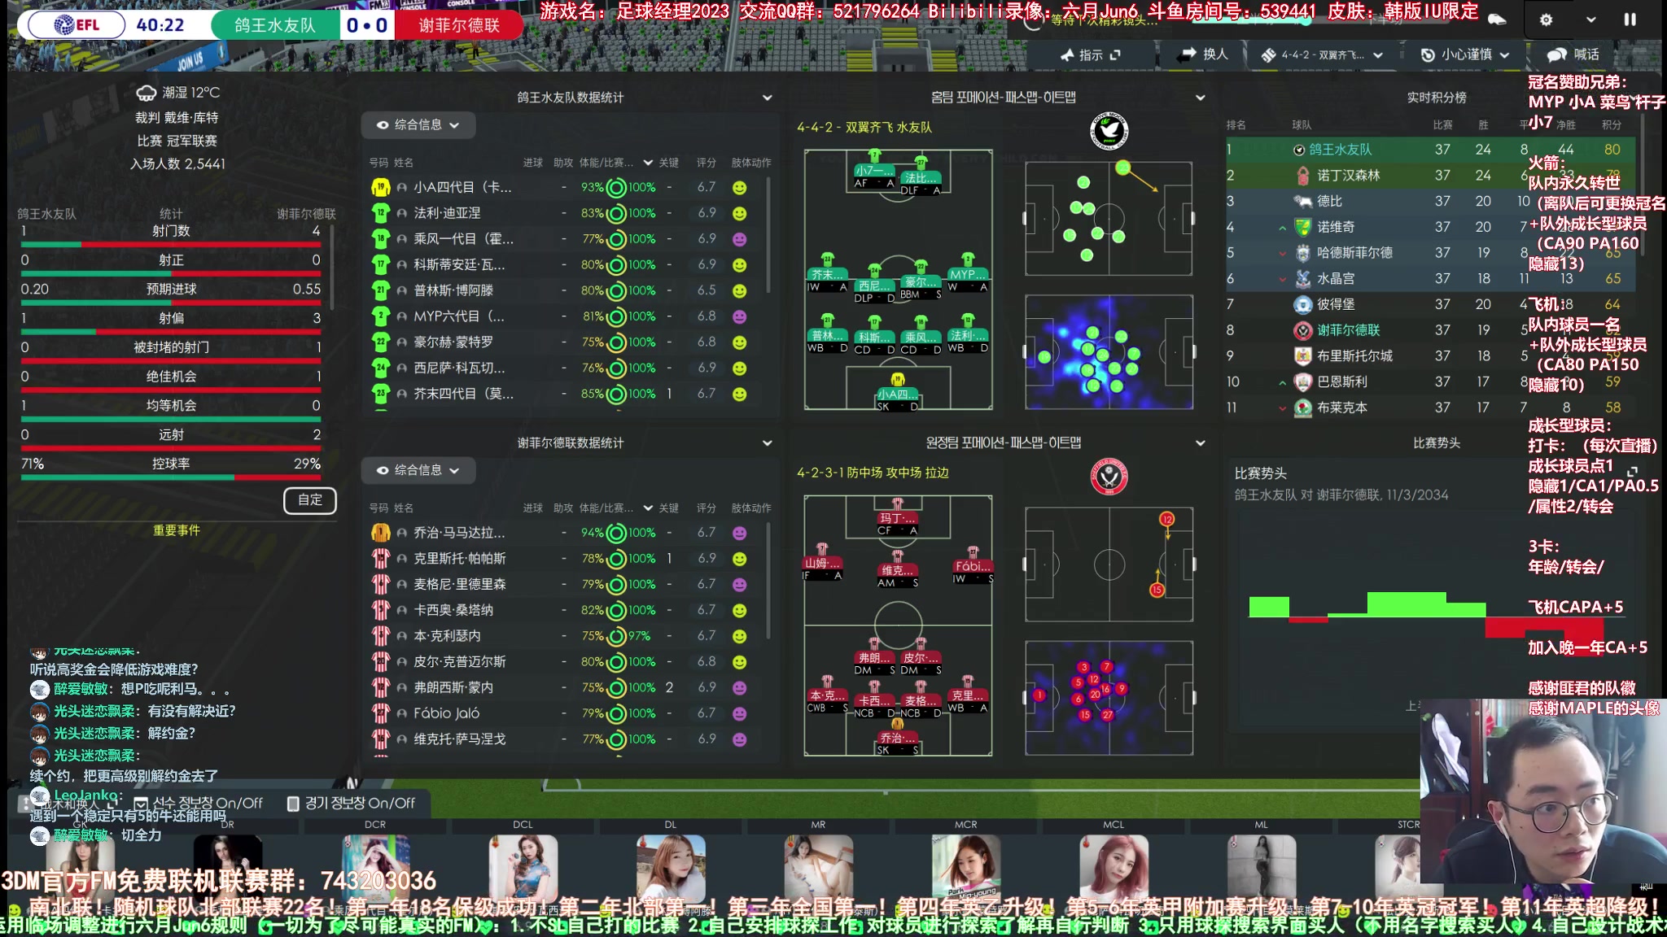Expand the chevron next to settings gear
This screenshot has height=937, width=1667.
pyautogui.click(x=1590, y=20)
